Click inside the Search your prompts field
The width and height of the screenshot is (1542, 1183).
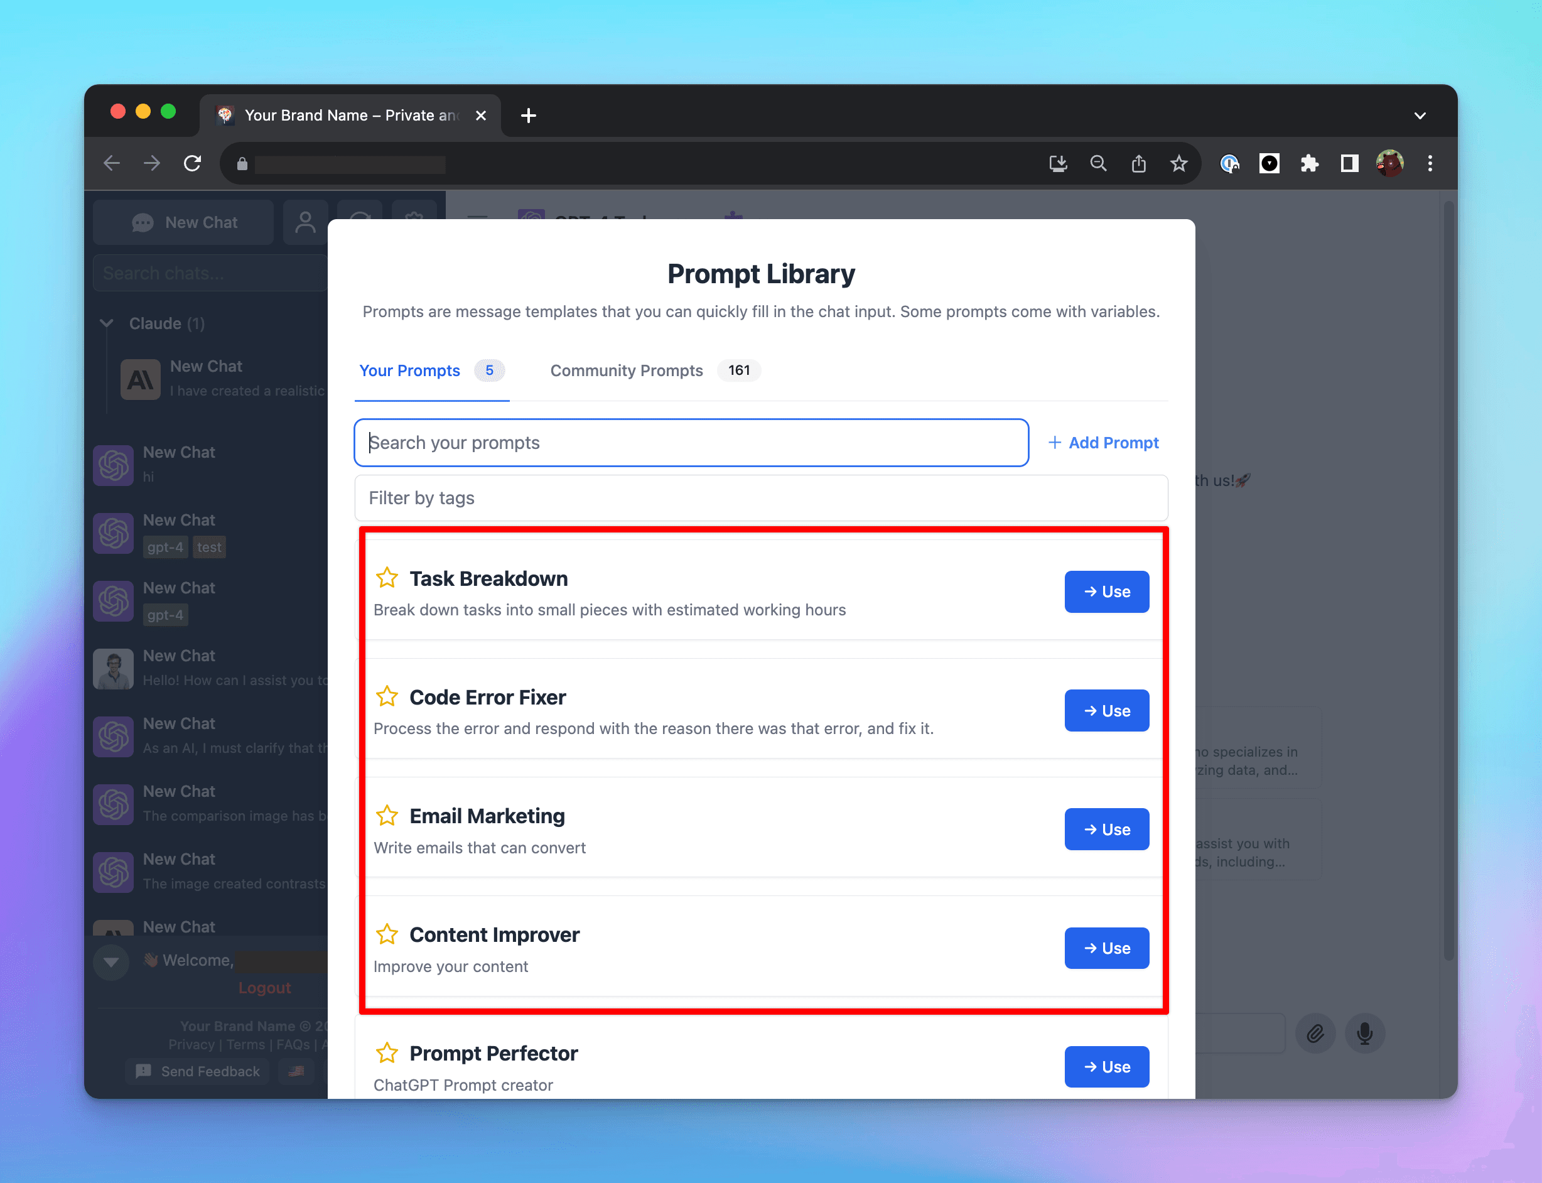(690, 442)
